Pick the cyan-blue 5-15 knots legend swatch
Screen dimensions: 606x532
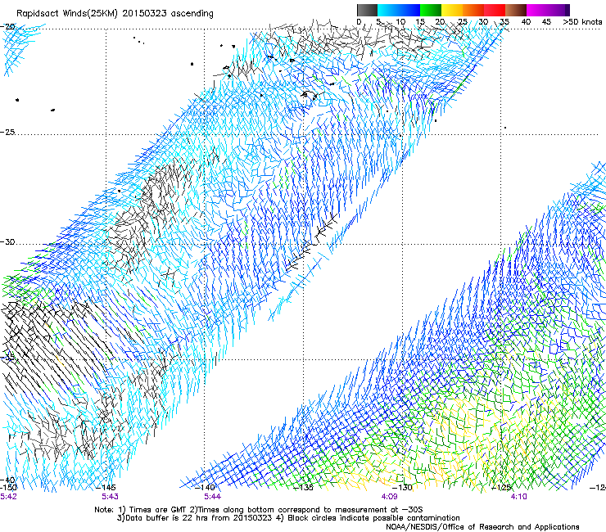pyautogui.click(x=399, y=10)
